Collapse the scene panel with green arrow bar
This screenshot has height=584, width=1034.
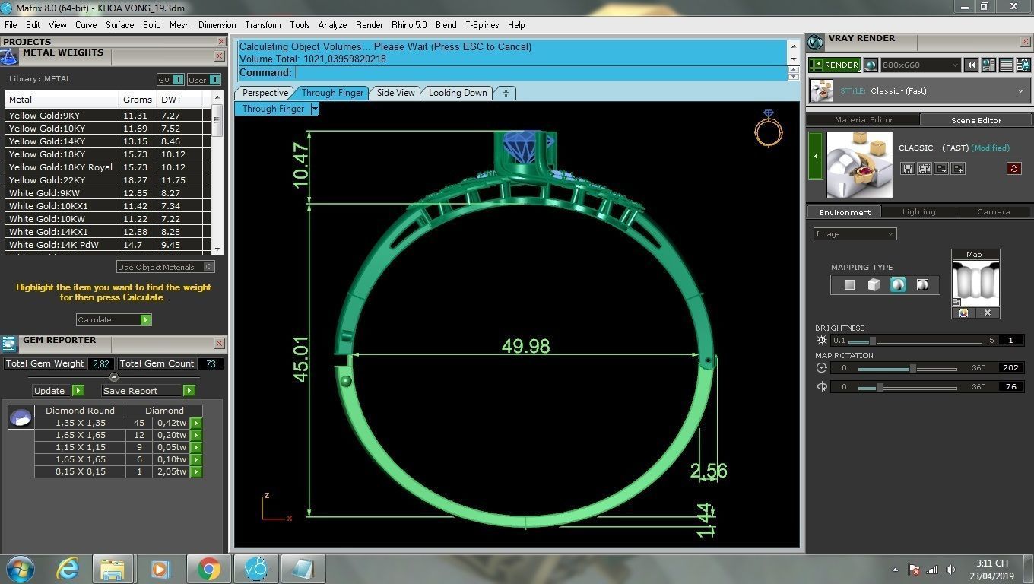pos(815,157)
